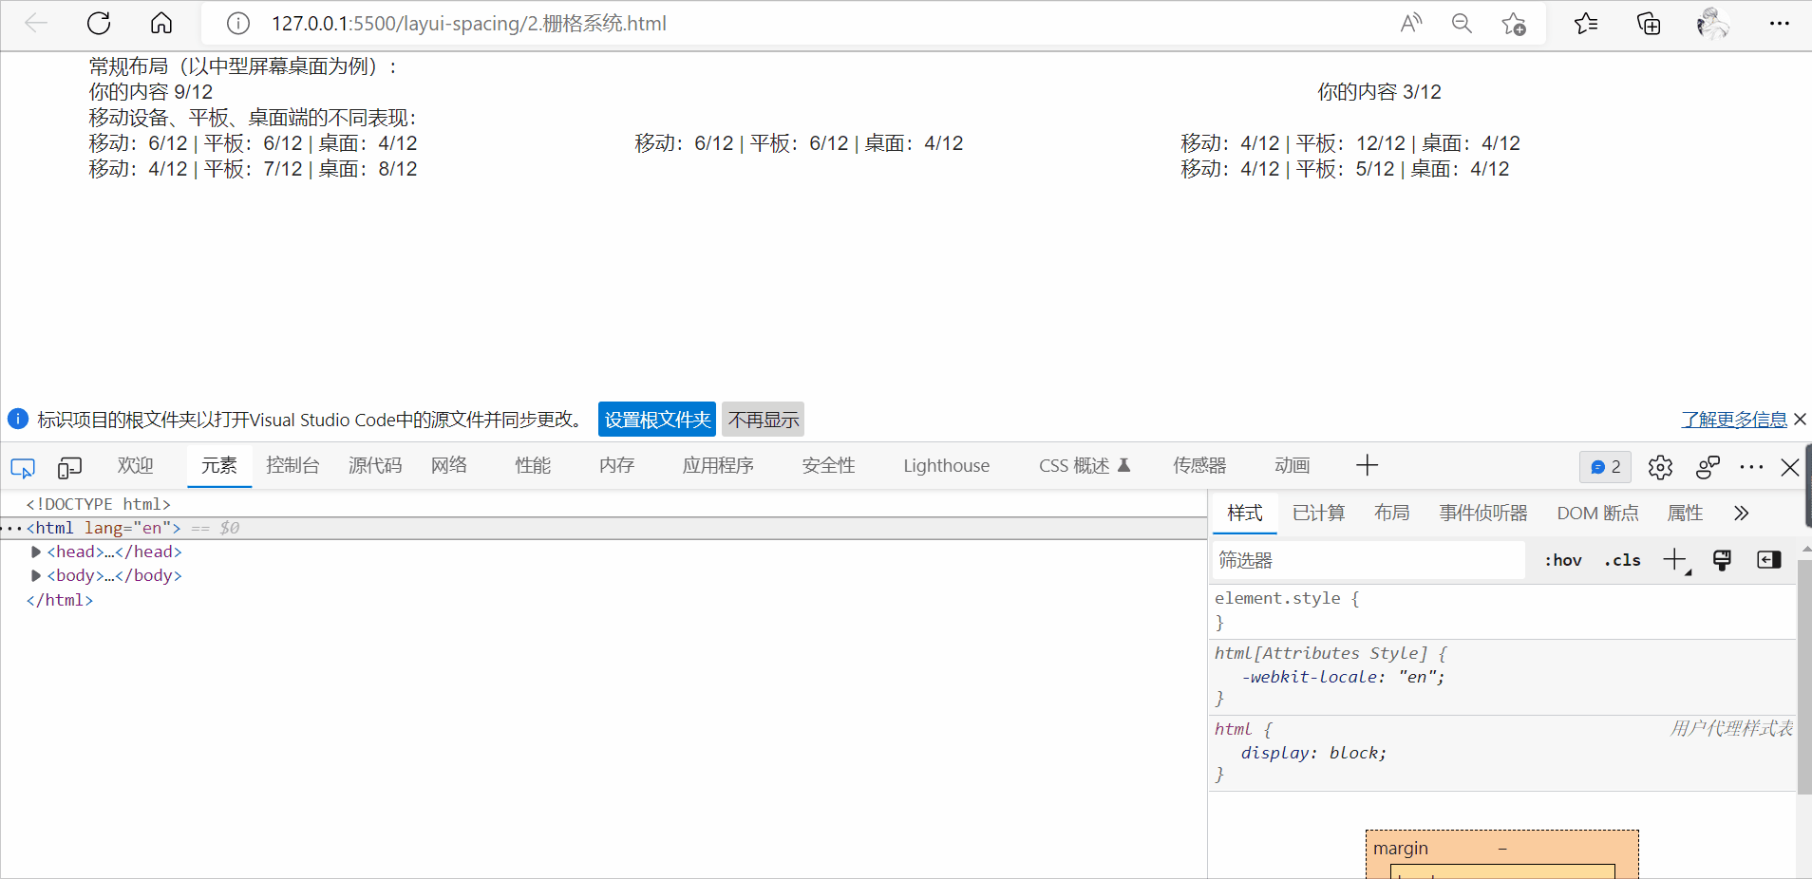
Task: Click the 设置根文件夹 button
Action: [656, 419]
